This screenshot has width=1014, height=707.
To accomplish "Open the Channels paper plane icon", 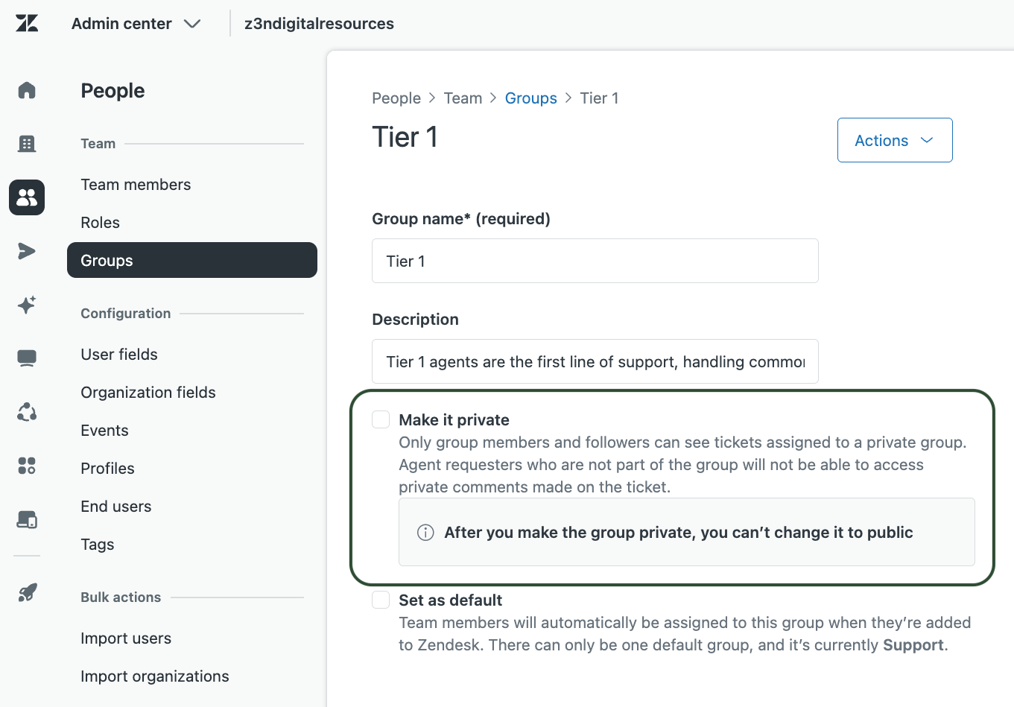I will [x=26, y=251].
